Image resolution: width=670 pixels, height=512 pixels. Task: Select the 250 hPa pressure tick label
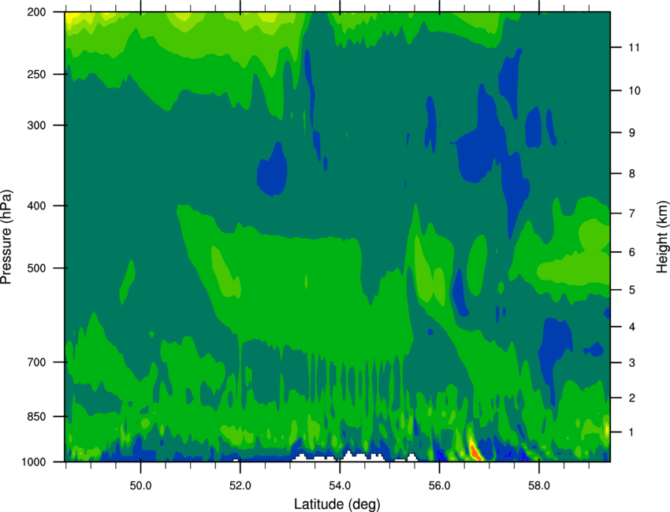point(36,74)
